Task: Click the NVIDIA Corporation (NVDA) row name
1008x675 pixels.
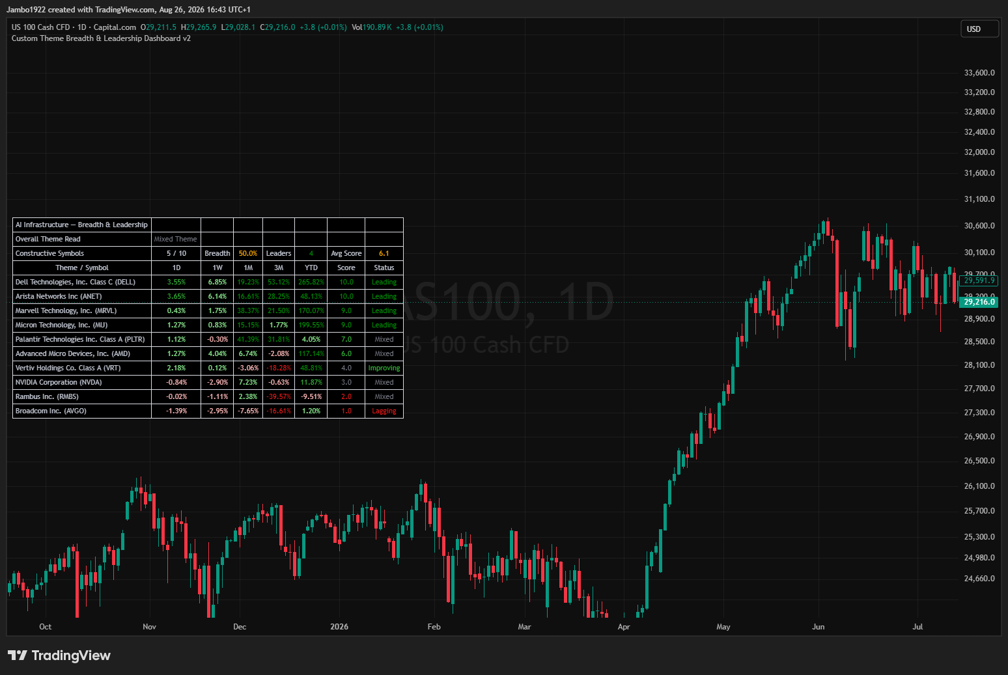Action: (59, 382)
